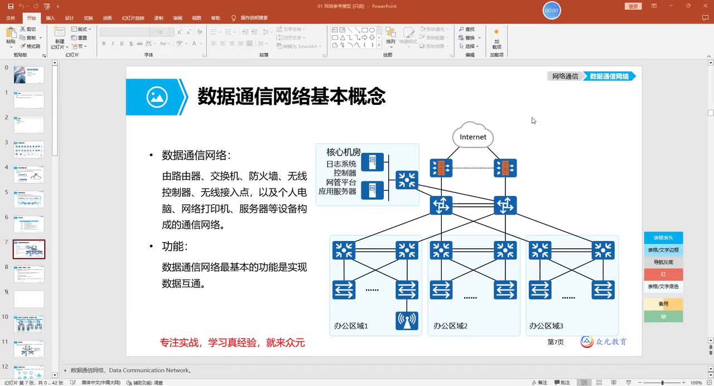Click the Undo arrow in the title bar
Viewport: 714px width, 386px height.
point(21,6)
